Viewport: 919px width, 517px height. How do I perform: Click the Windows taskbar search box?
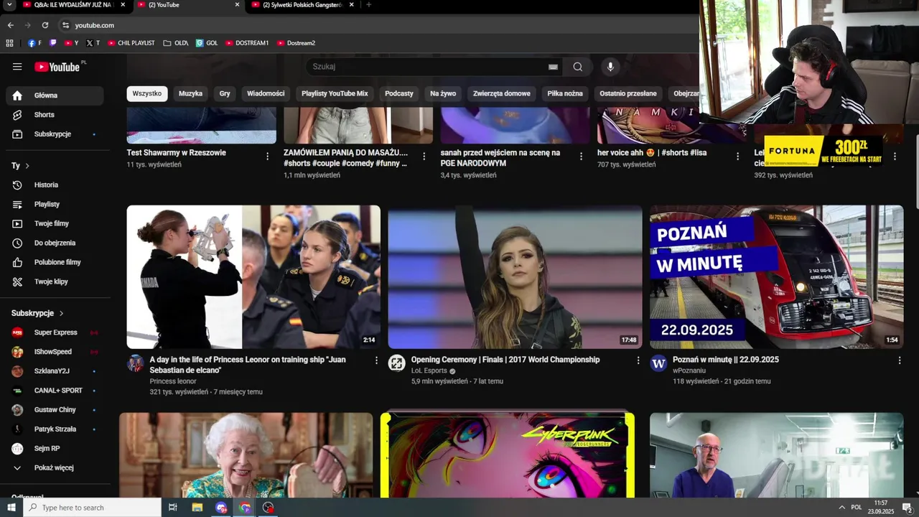coord(92,508)
